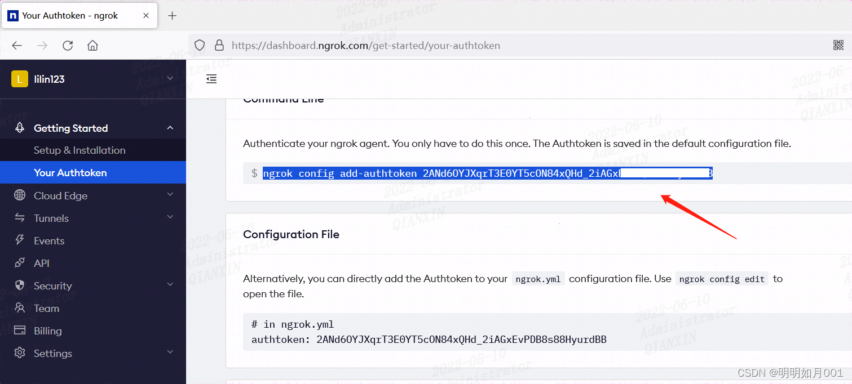Click the Settings gear icon
This screenshot has height=384, width=852.
pyautogui.click(x=20, y=353)
